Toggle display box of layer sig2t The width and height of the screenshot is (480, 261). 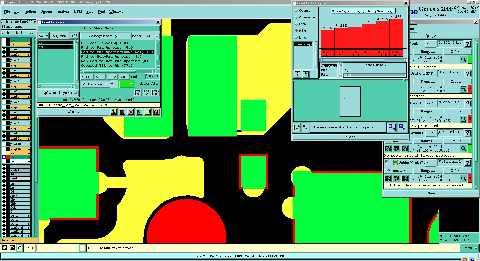[4, 55]
